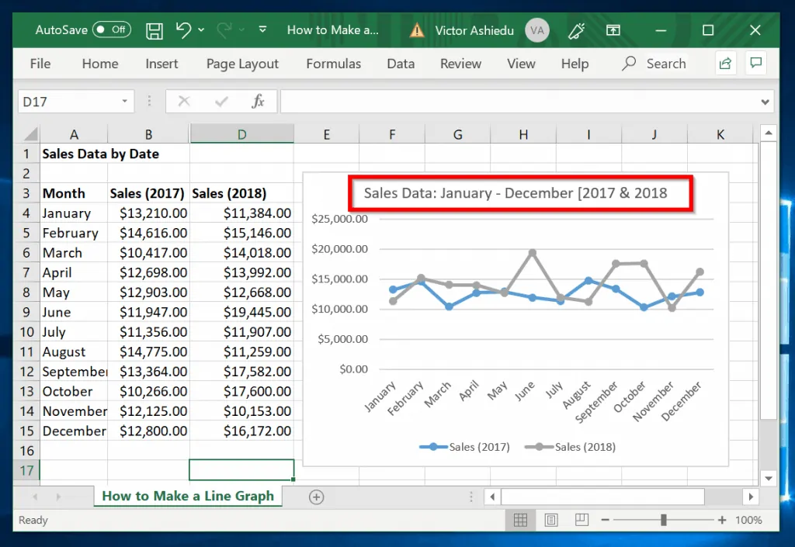
Task: Open the Formulas ribbon tab
Action: click(x=333, y=64)
